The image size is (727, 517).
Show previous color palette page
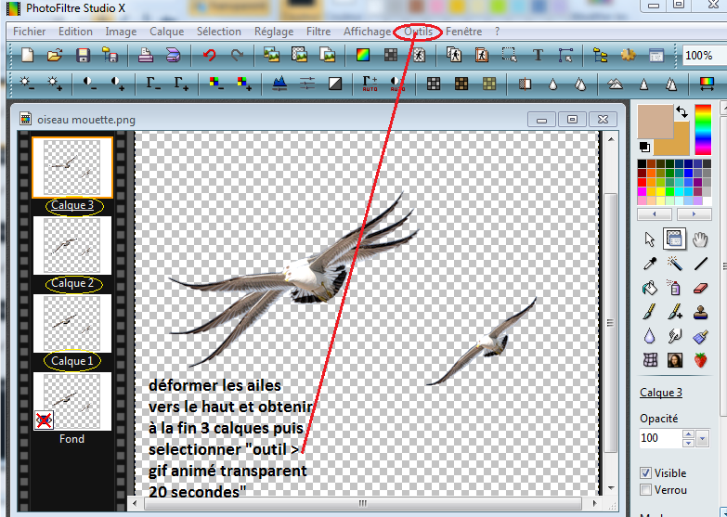[x=655, y=214]
